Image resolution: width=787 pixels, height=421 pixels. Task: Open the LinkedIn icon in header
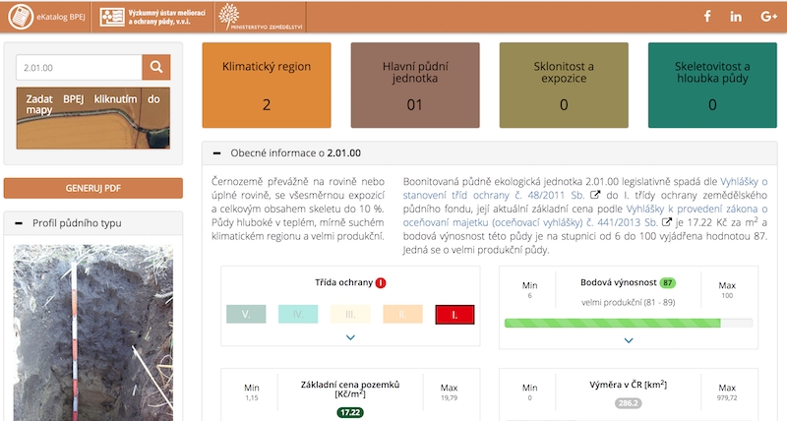point(736,17)
